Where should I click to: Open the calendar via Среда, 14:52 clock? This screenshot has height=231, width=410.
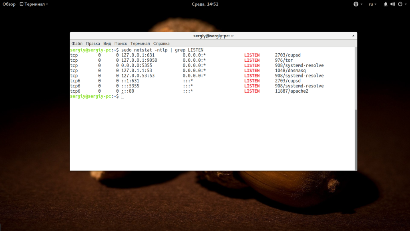[205, 4]
